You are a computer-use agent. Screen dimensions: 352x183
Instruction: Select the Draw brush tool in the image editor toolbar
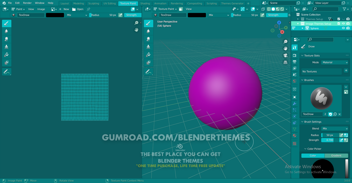coord(7,23)
